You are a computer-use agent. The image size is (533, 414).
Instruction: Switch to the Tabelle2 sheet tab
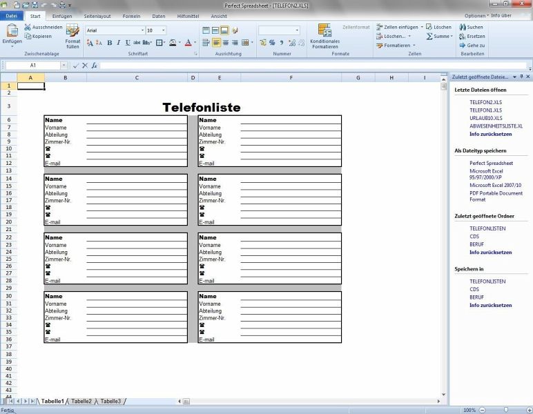(81, 401)
